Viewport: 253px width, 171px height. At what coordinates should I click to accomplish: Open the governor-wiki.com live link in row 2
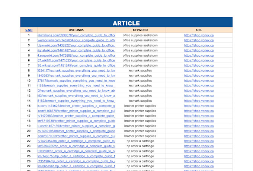point(76,40)
